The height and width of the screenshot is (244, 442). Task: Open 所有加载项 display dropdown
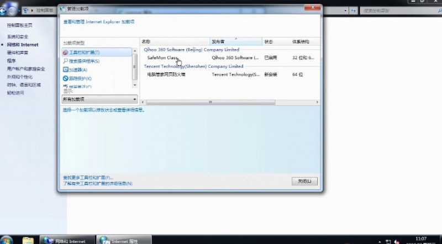pos(99,99)
